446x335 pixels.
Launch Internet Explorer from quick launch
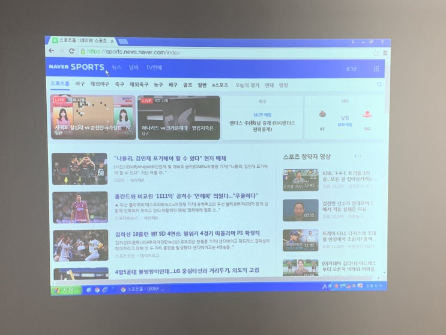pyautogui.click(x=104, y=290)
